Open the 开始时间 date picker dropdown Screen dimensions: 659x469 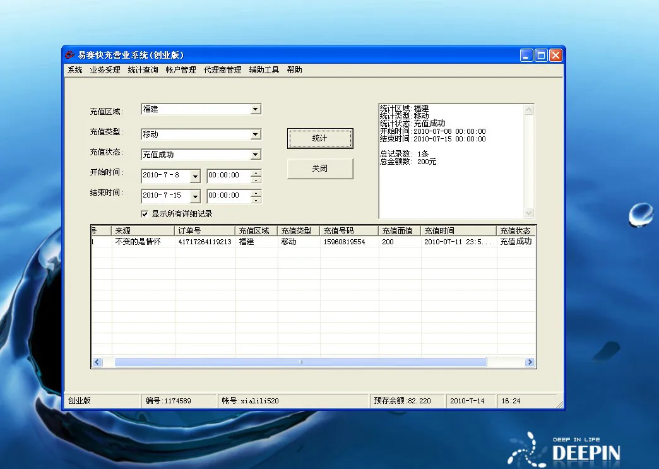click(x=195, y=177)
